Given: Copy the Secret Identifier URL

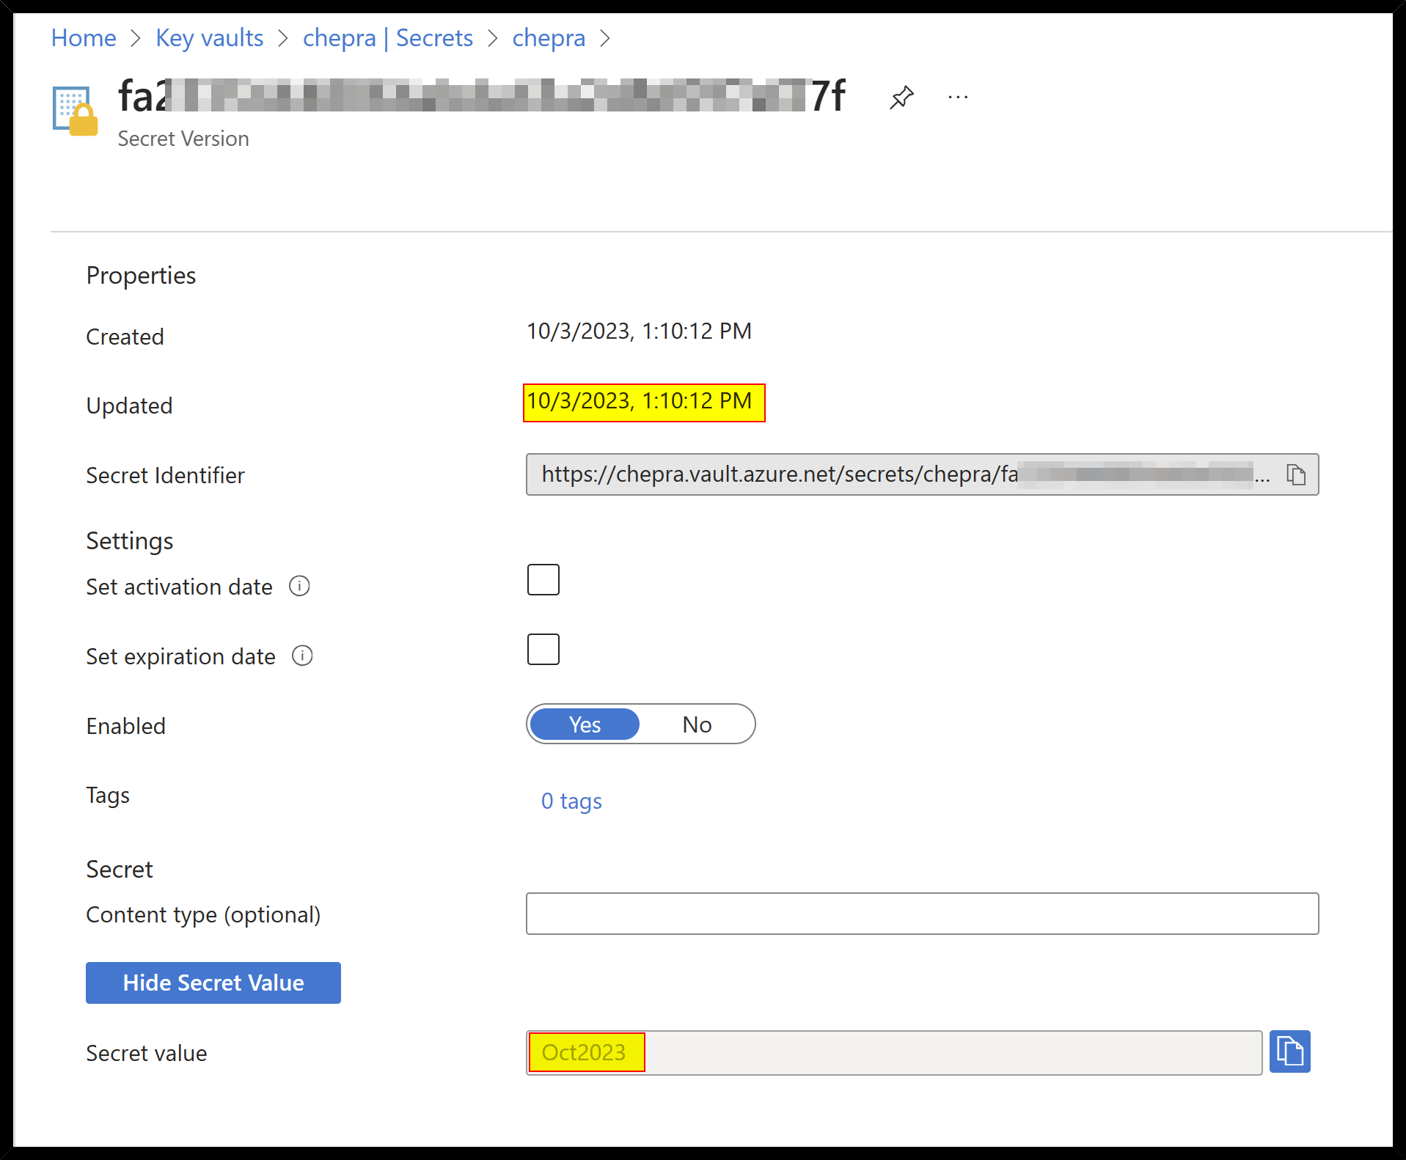Looking at the screenshot, I should click(x=1296, y=474).
